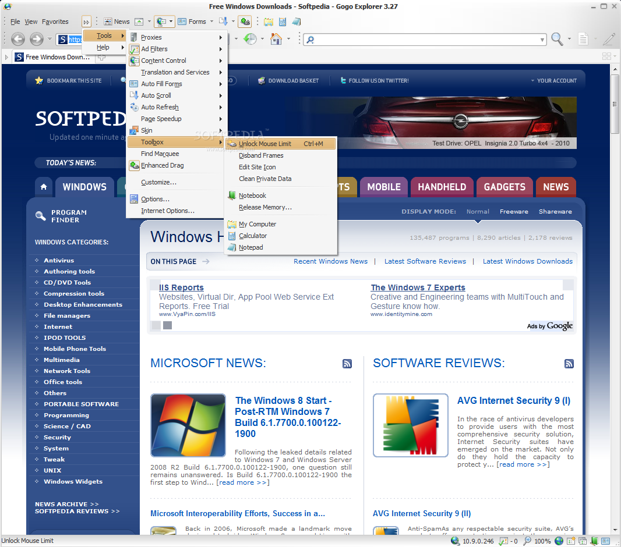Click the Forward navigation arrow

click(37, 39)
